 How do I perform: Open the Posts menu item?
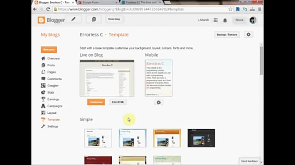tap(51, 65)
